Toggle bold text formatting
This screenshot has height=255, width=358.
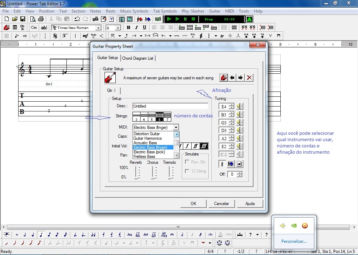click(x=128, y=28)
